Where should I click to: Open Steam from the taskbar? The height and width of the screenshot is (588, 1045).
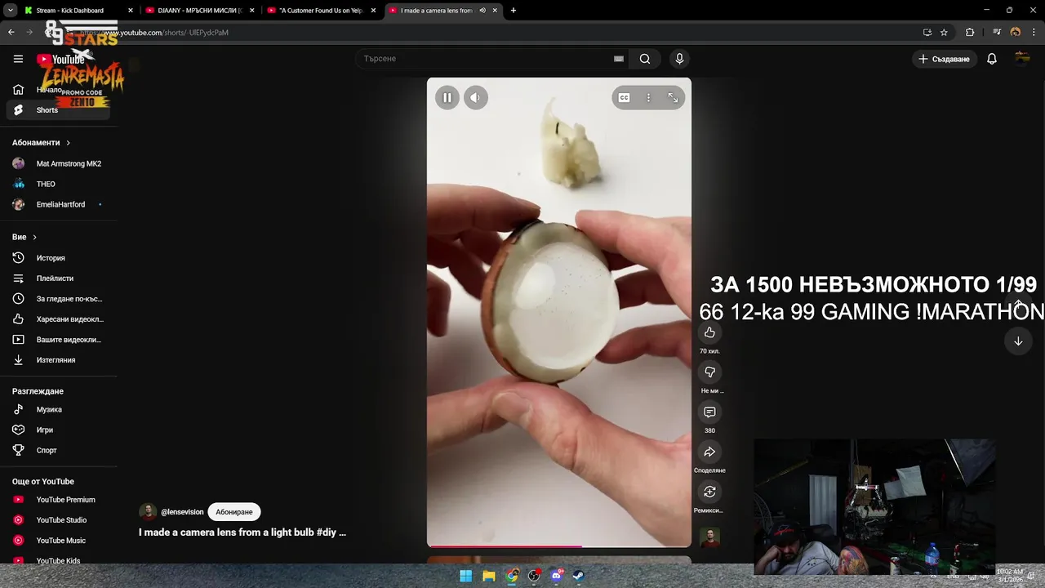[579, 576]
